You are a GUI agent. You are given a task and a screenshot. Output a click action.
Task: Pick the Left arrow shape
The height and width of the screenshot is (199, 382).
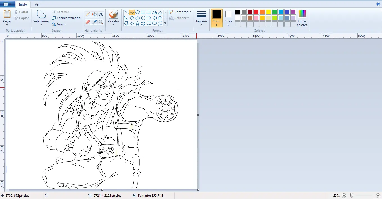coord(154,18)
